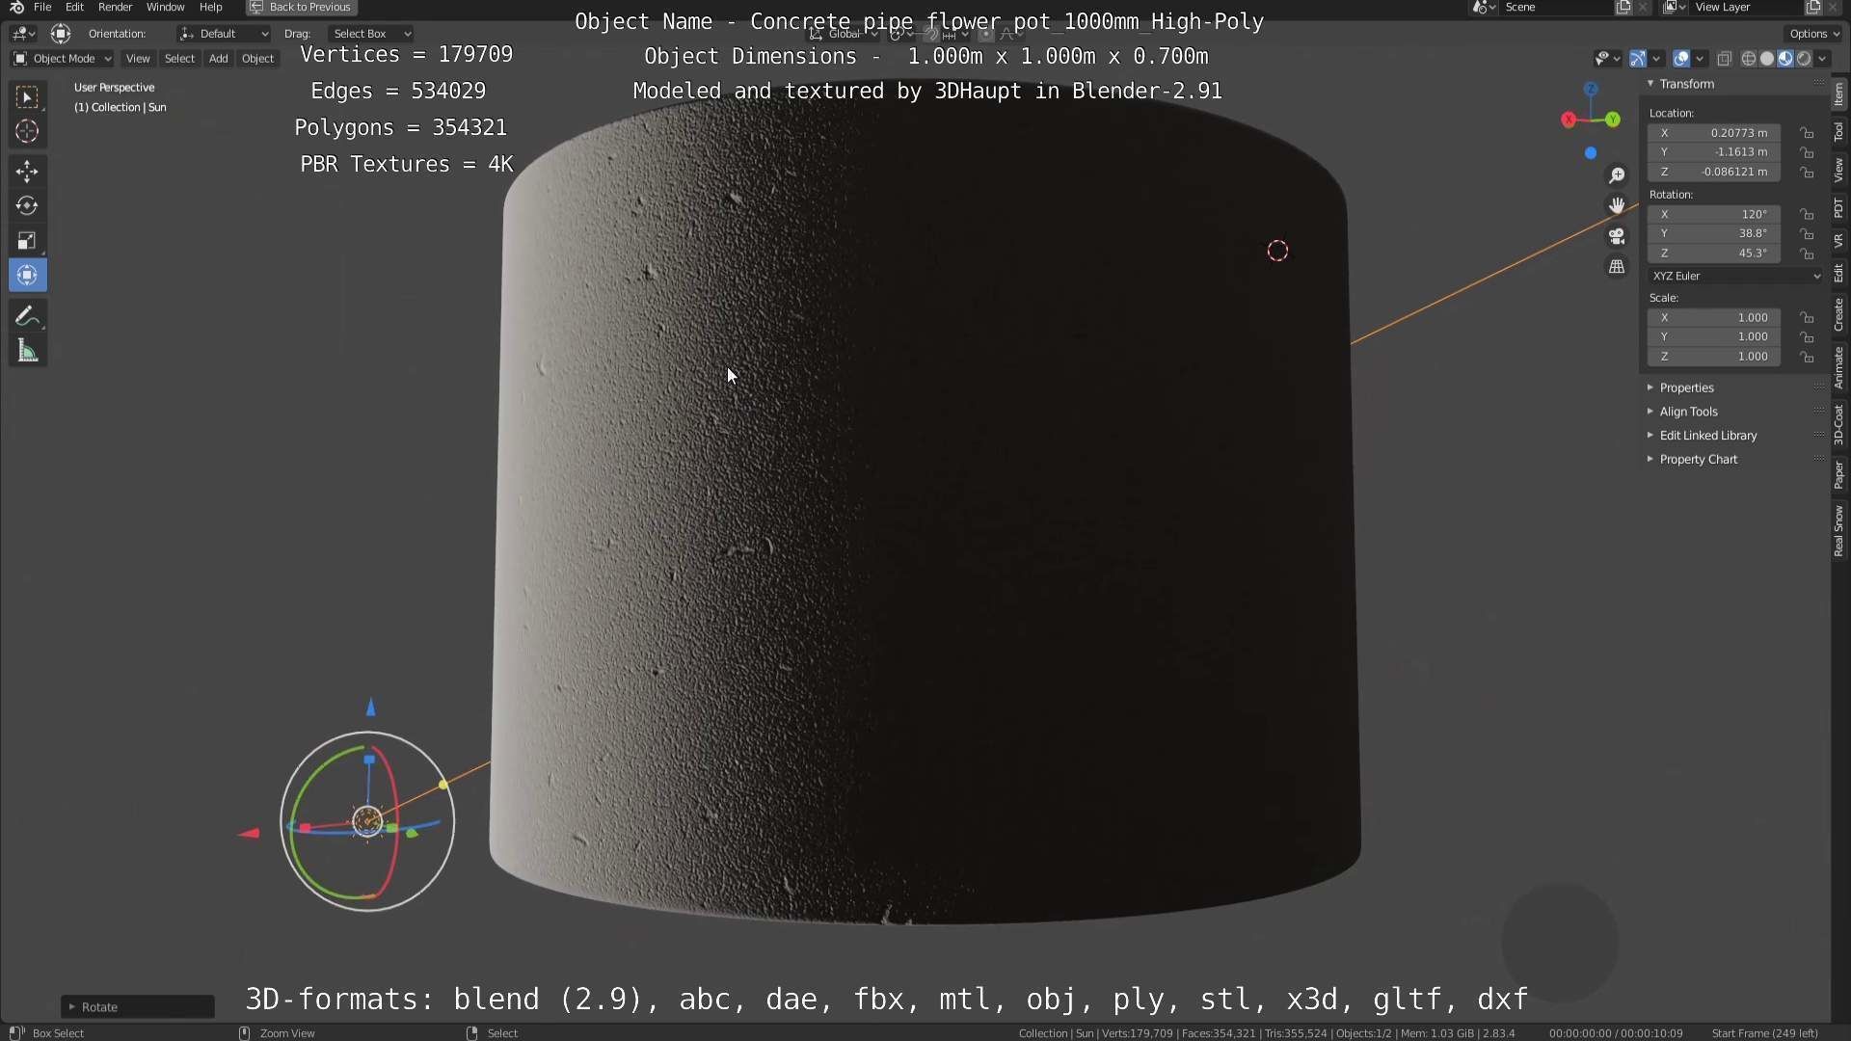
Task: Click the Pan hand viewport icon
Action: [x=1617, y=205]
